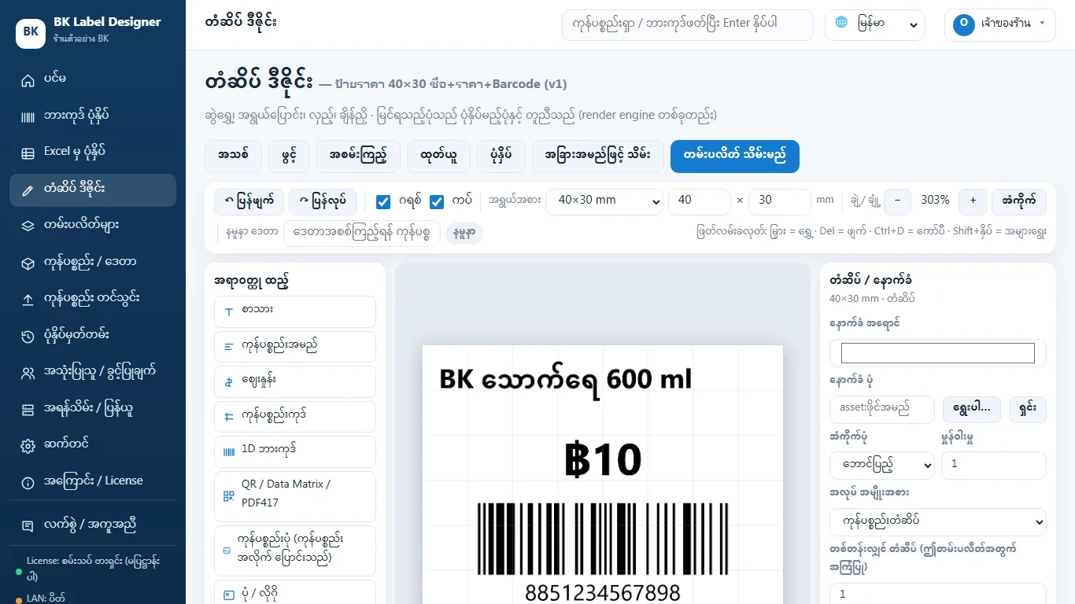Click the redo ပြန်လုပ် button

[323, 201]
